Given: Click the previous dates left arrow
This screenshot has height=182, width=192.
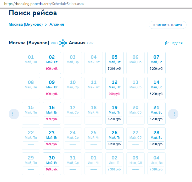Looking at the screenshot, I should coord(14,114).
